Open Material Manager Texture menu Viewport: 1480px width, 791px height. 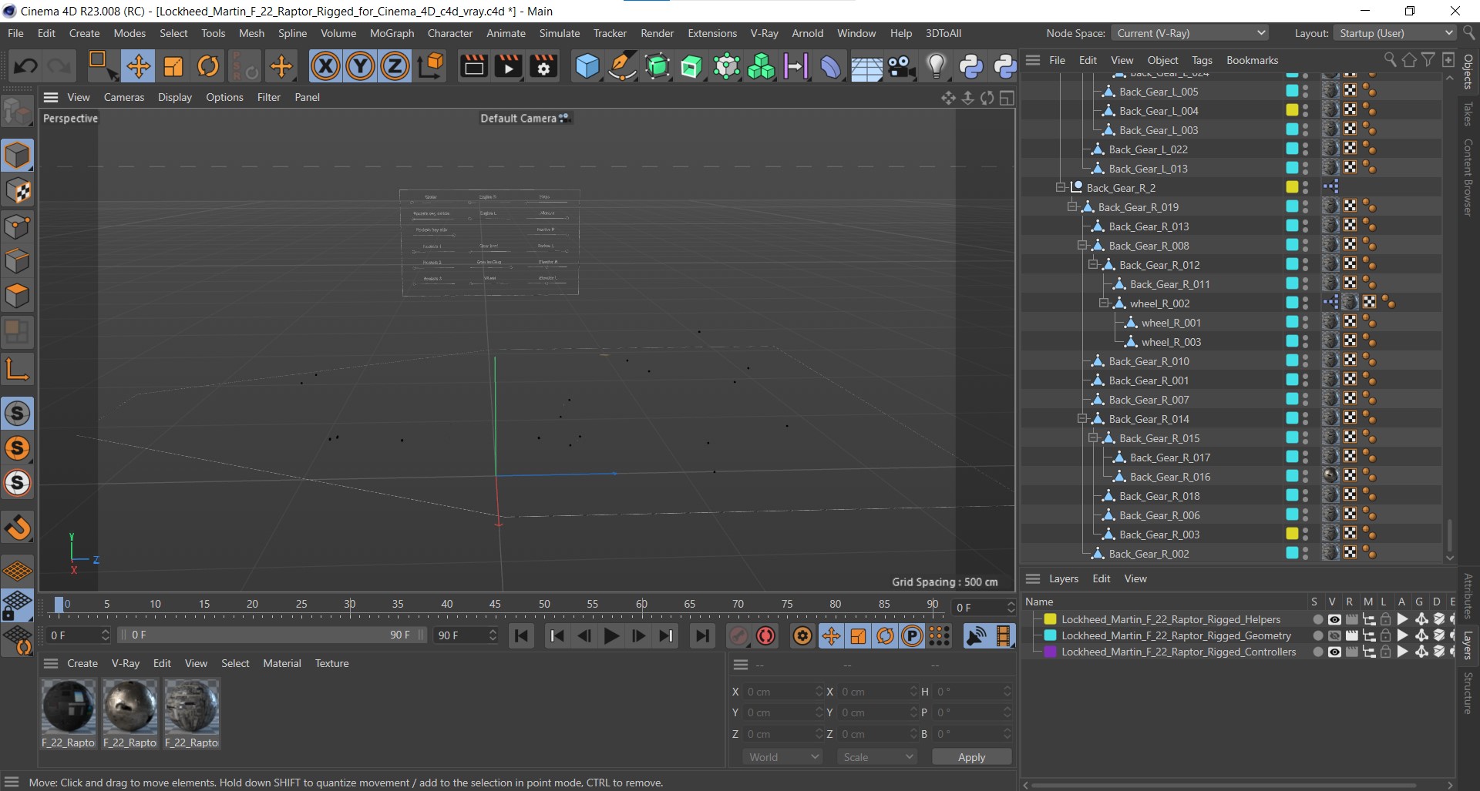tap(331, 663)
